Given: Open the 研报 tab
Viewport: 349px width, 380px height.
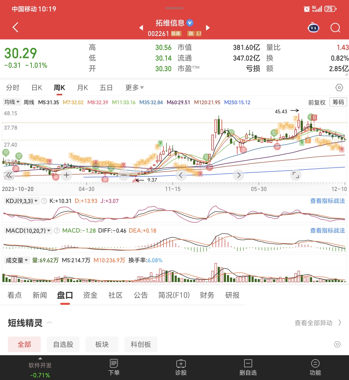Looking at the screenshot, I should (x=232, y=295).
